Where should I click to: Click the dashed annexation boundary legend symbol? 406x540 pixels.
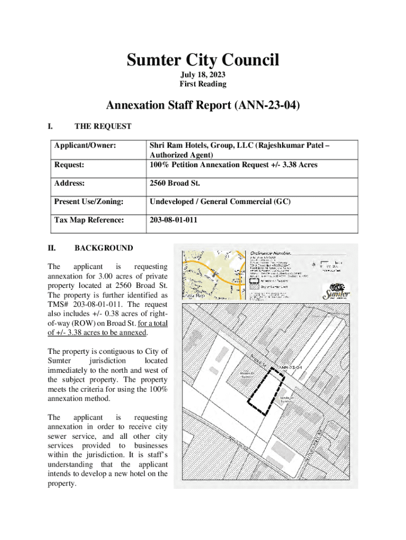point(255,281)
